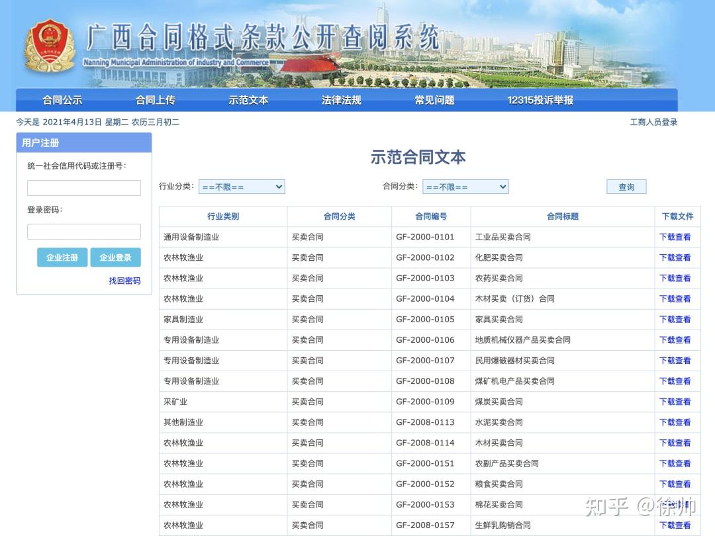The width and height of the screenshot is (715, 536).
Task: Open 12315投诉举报 from the navigation bar
Action: (538, 99)
